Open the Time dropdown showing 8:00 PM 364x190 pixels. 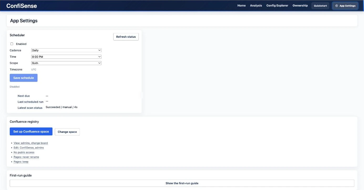click(x=66, y=57)
